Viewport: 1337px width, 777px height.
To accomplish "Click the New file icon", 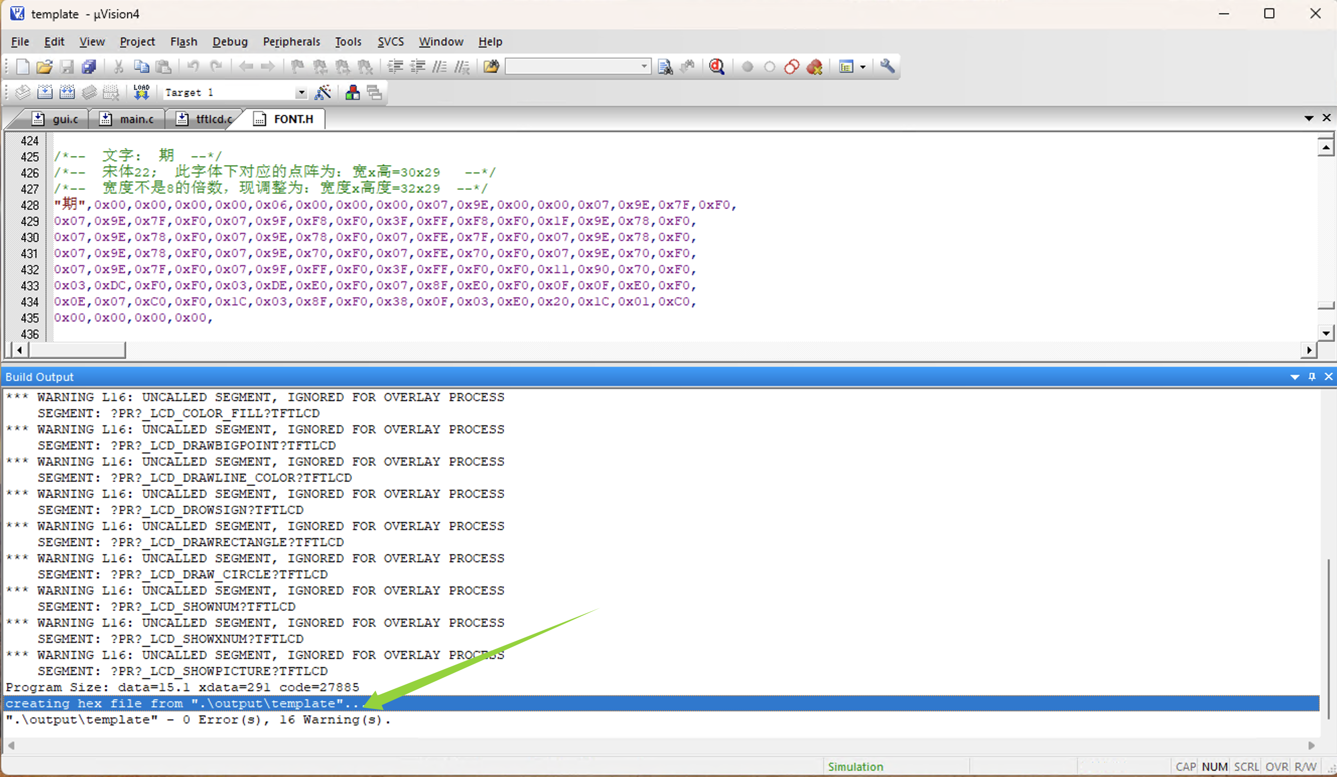I will point(22,67).
